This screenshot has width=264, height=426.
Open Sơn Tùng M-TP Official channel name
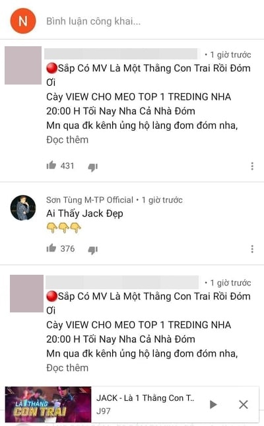(x=90, y=200)
